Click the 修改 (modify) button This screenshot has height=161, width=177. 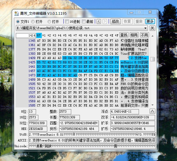(115, 21)
